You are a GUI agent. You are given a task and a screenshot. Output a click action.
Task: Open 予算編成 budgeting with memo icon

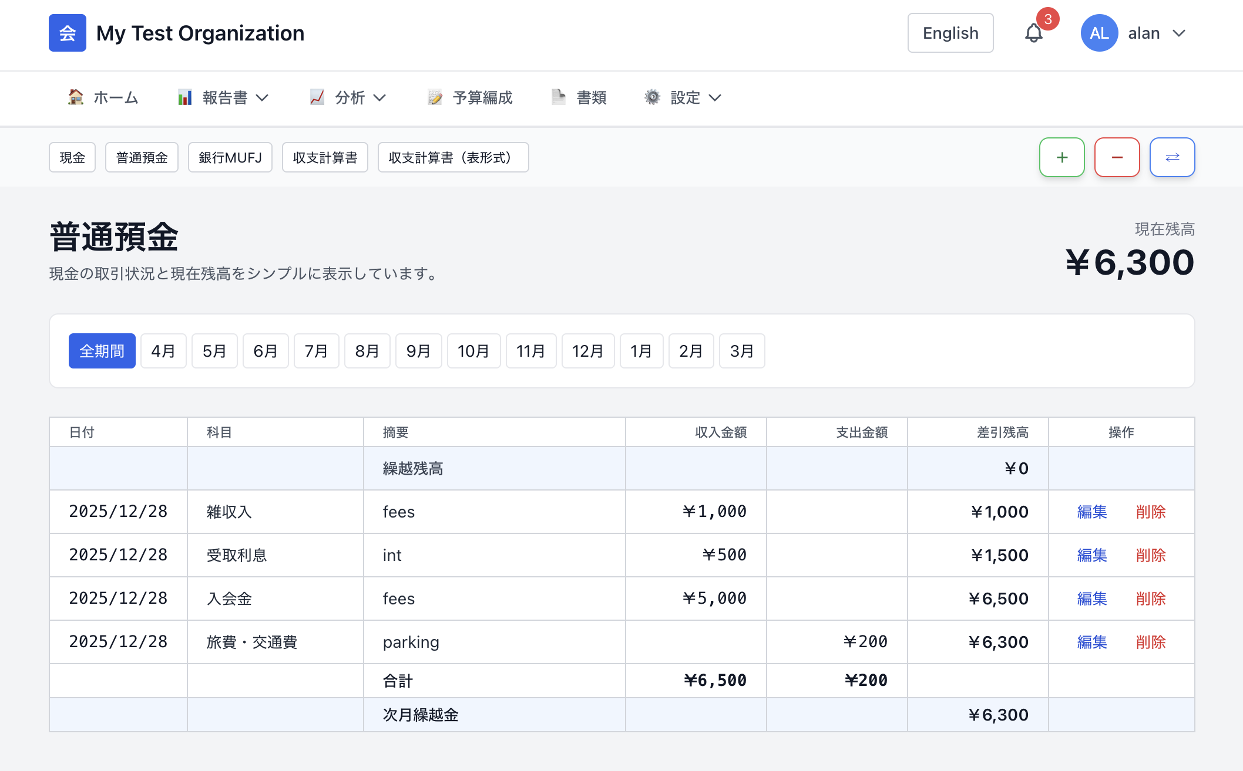click(x=470, y=97)
